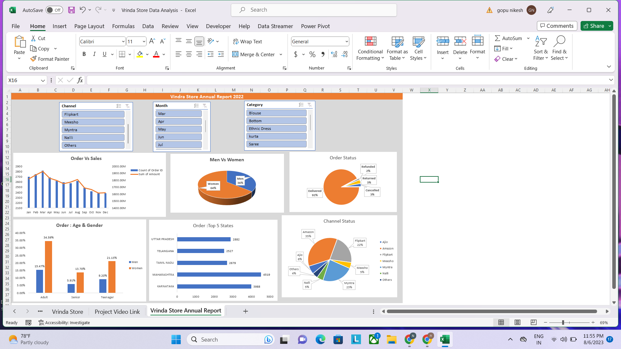Decrease the cell indent

(211, 54)
